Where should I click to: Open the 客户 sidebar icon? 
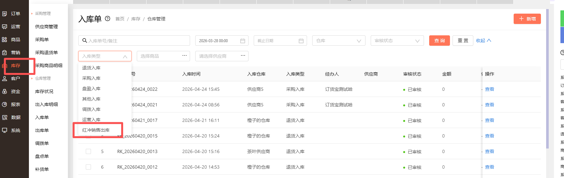click(x=5, y=78)
